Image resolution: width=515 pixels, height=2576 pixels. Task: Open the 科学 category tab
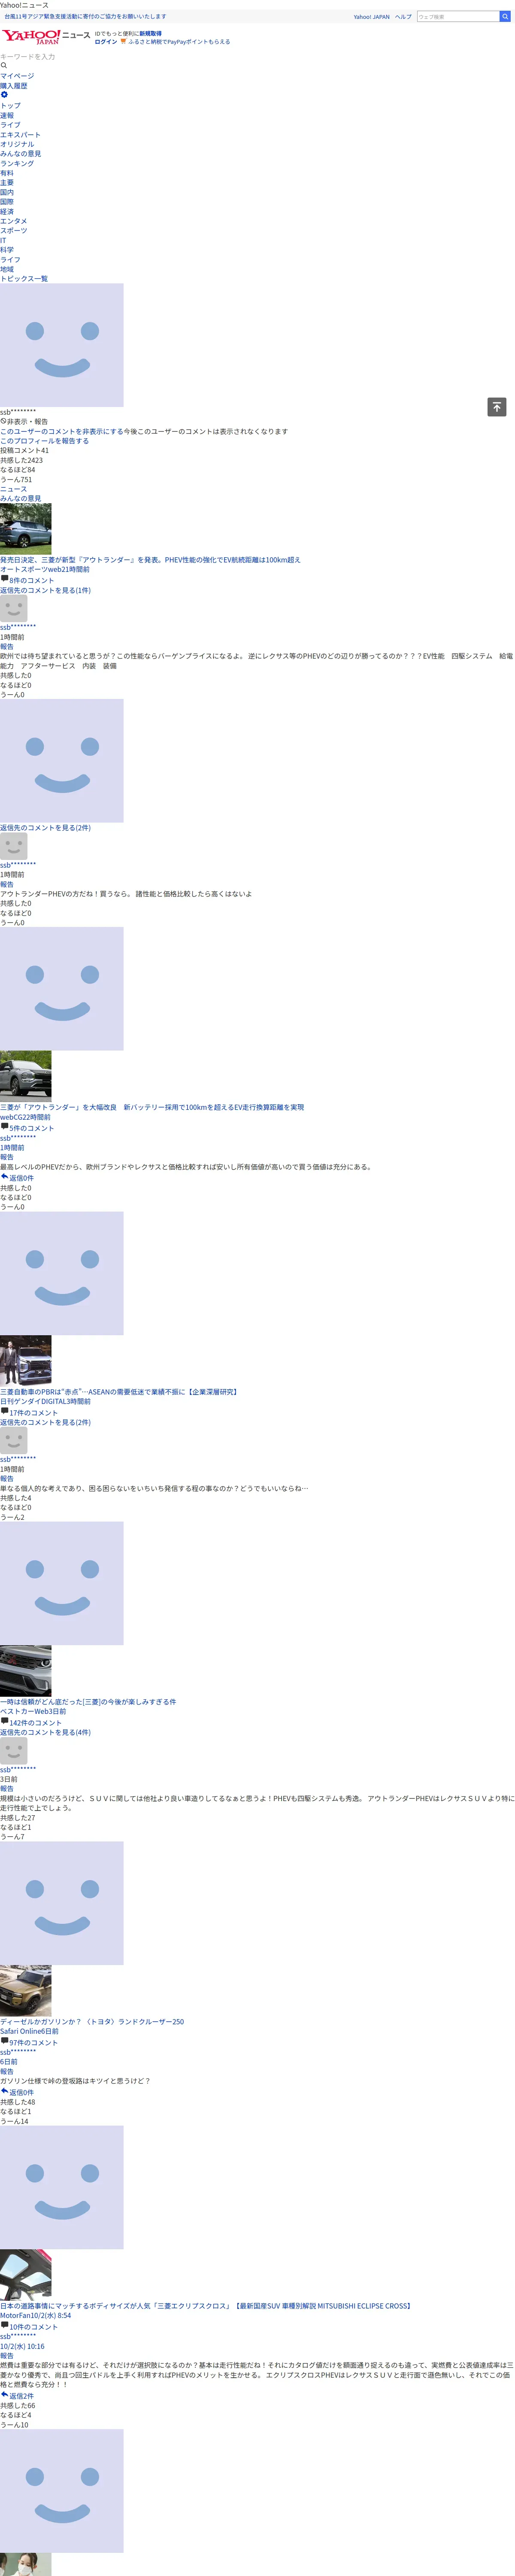pos(7,250)
